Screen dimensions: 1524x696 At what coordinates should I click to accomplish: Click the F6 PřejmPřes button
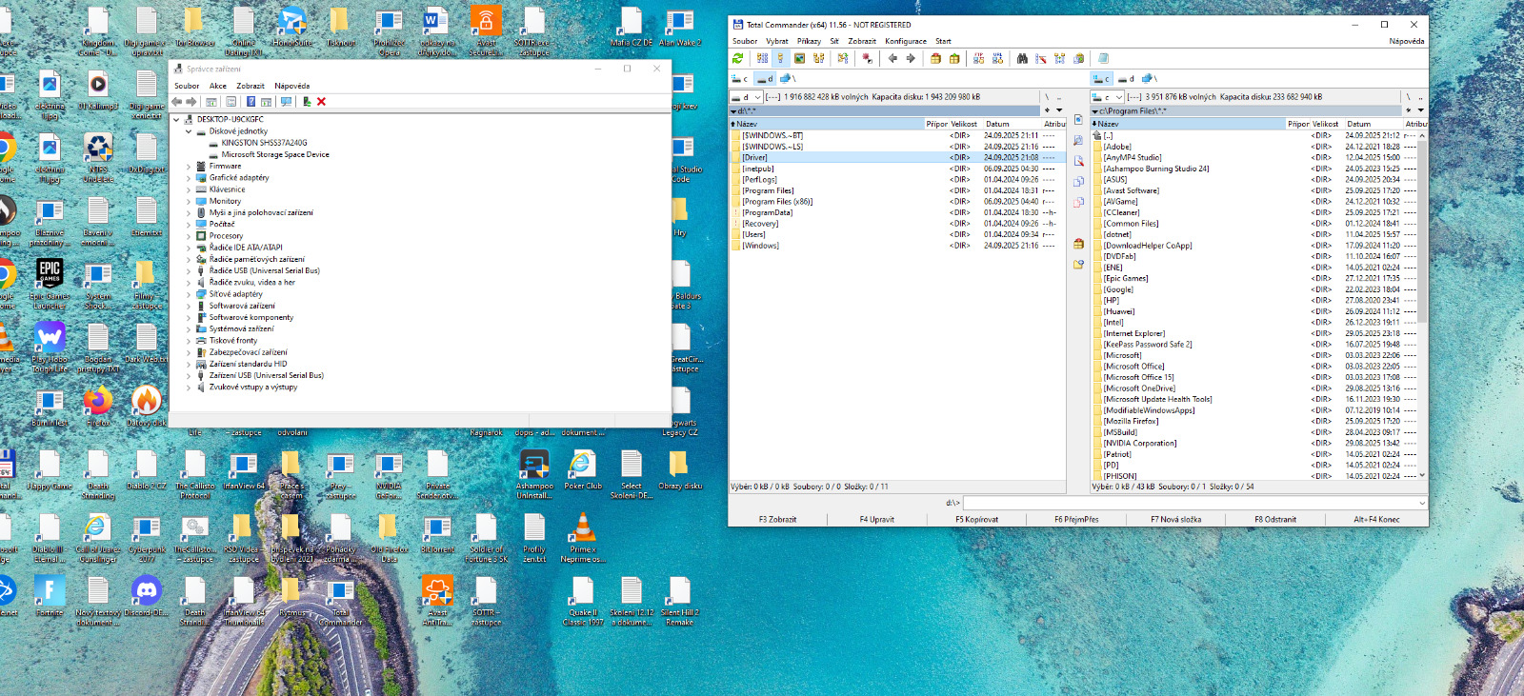(x=1076, y=519)
